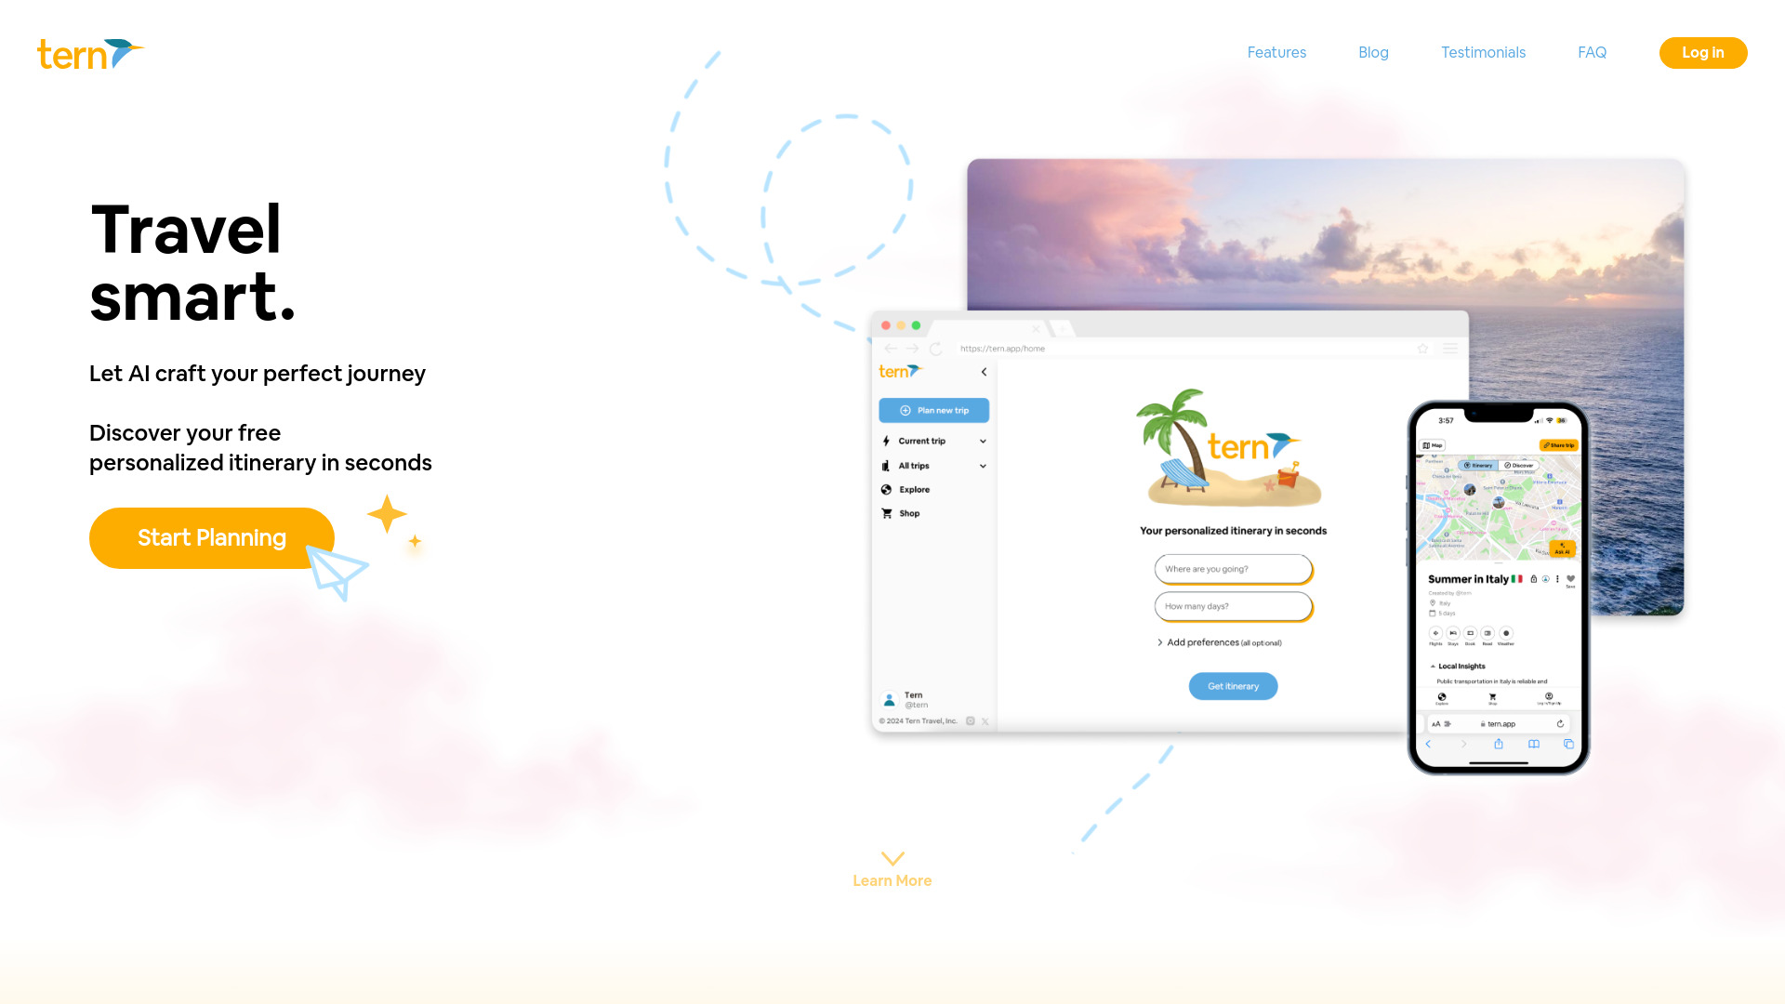
Task: Click the Start Planning button
Action: (211, 537)
